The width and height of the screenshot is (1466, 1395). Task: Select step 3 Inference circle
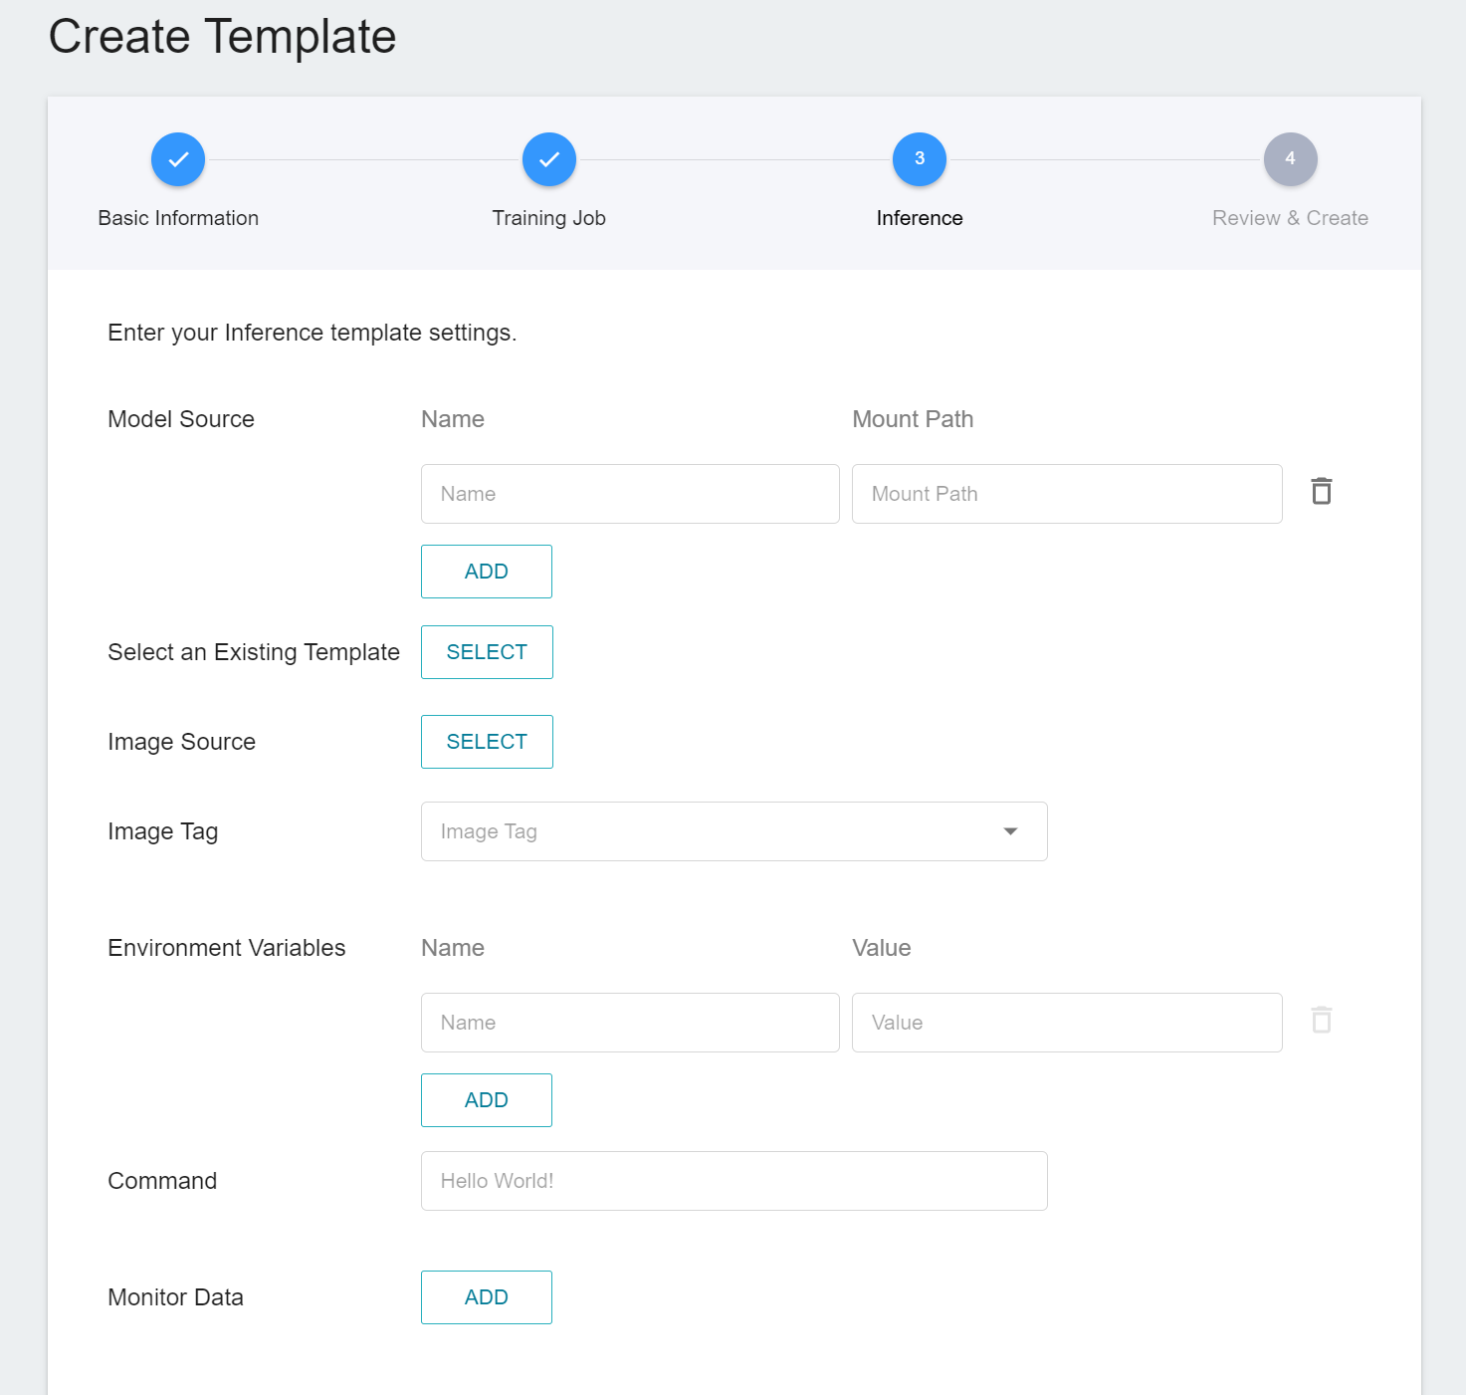click(920, 159)
